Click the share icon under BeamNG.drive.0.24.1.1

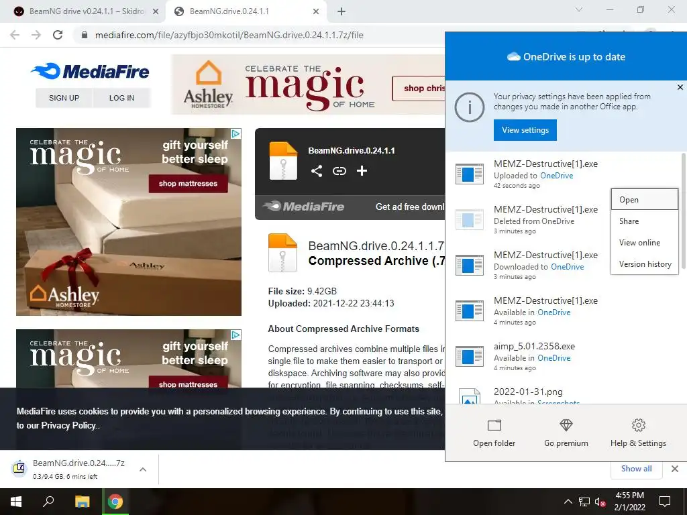317,171
